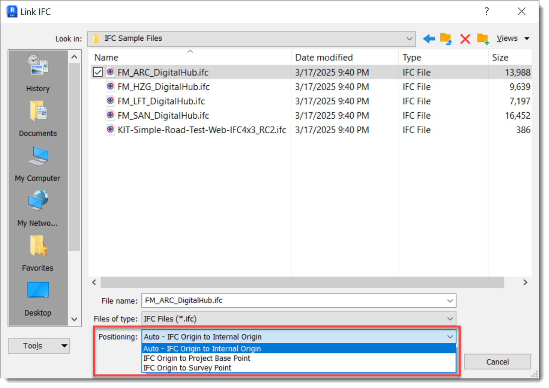Collapse the Positioning dropdown arrow

[x=450, y=337]
